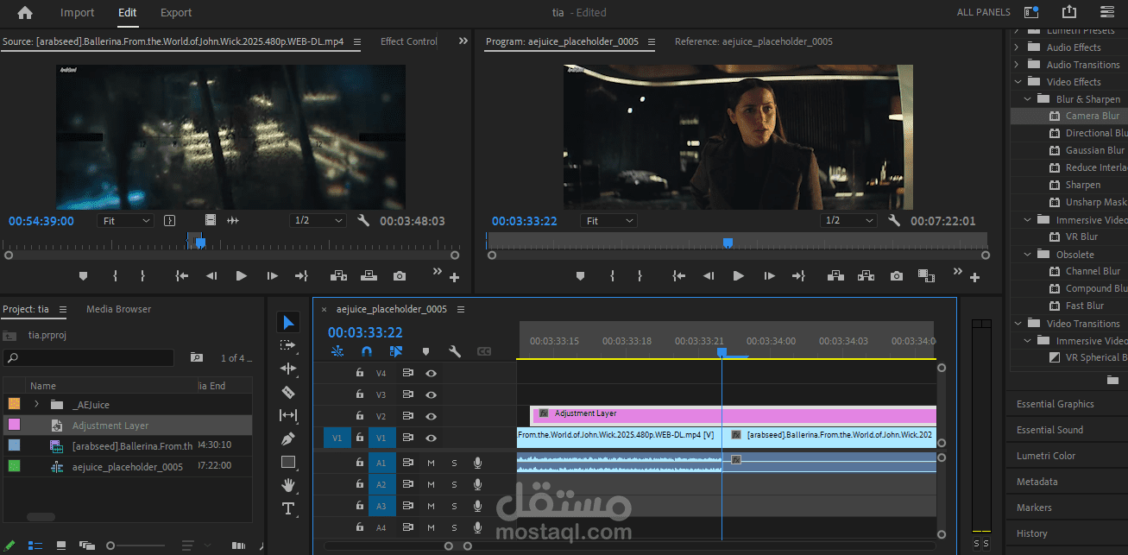This screenshot has width=1128, height=555.
Task: Click Export Frame camera in Program monitor
Action: 897,276
